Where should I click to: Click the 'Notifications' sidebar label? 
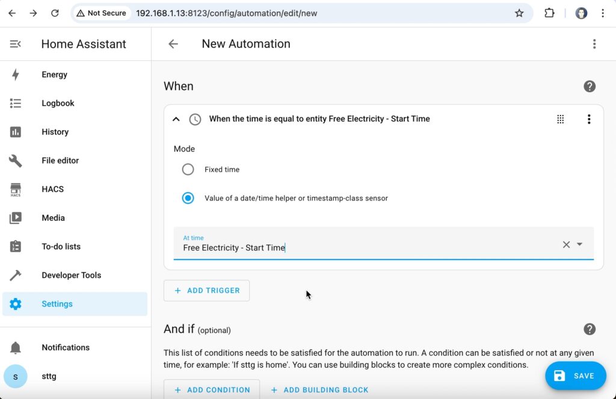tap(66, 347)
